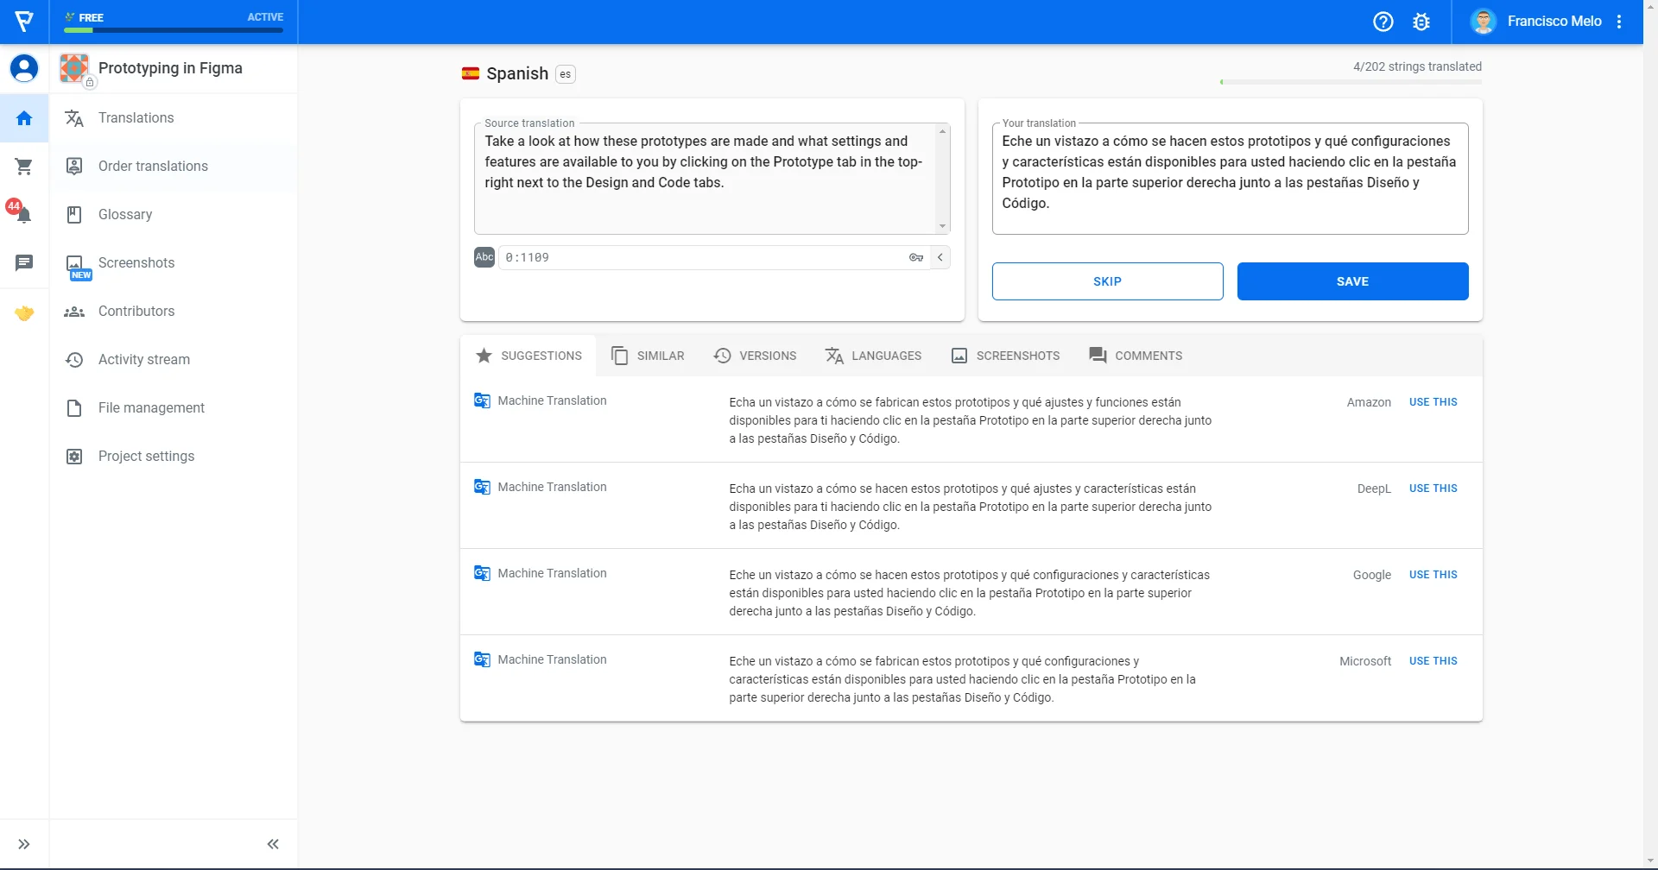
Task: Open Glossary in the project menu
Action: click(125, 214)
